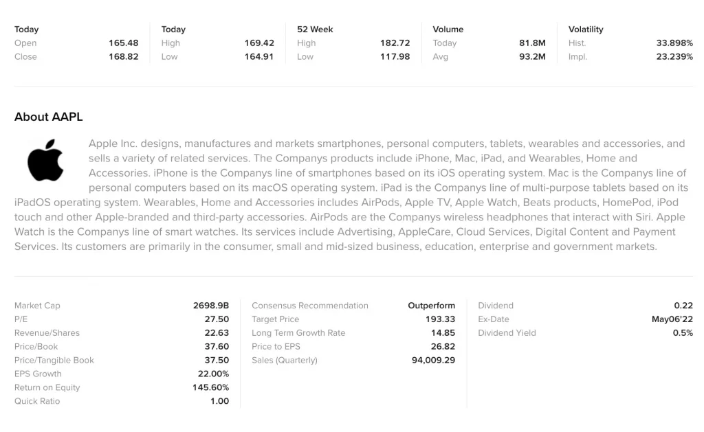Image resolution: width=704 pixels, height=432 pixels.
Task: Click the Volatility section heading
Action: pyautogui.click(x=586, y=30)
